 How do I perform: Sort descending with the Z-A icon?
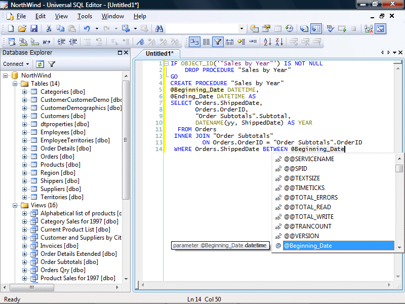coord(279,42)
